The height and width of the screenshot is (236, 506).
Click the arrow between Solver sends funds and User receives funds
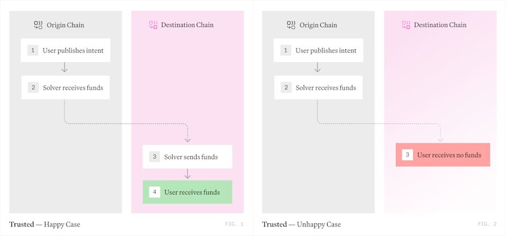point(187,174)
